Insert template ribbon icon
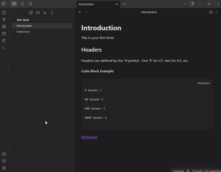This screenshot has width=221, height=172. [x=4, y=40]
